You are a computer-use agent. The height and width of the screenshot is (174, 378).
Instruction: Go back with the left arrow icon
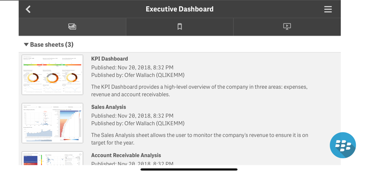click(x=28, y=9)
